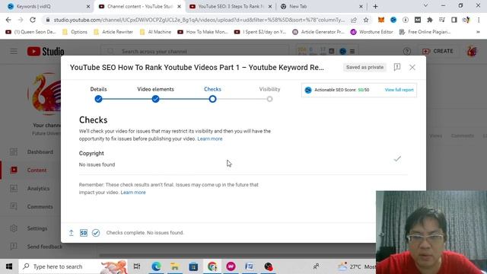
Task: Open Chrome from taskbar
Action: point(212,266)
